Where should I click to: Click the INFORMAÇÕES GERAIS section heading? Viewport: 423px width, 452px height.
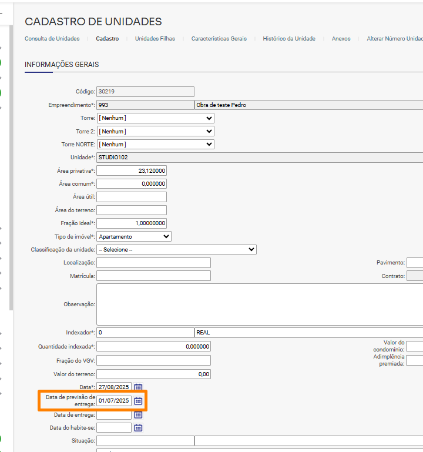tap(62, 65)
